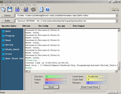The image size is (121, 94).
Task: Expand the device selection dropdown arrow
Action: coord(116,16)
